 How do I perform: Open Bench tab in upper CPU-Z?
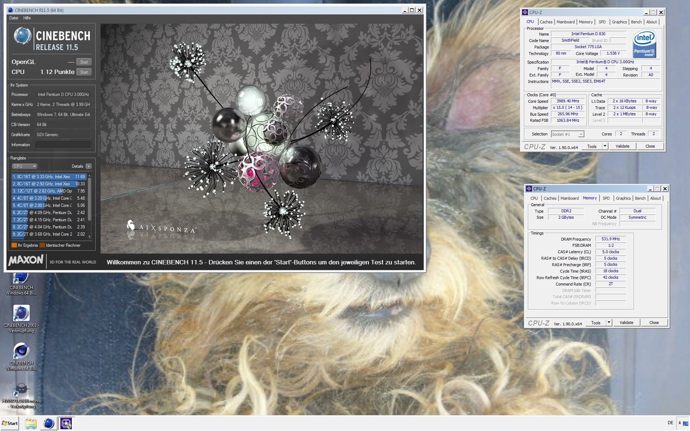(636, 22)
